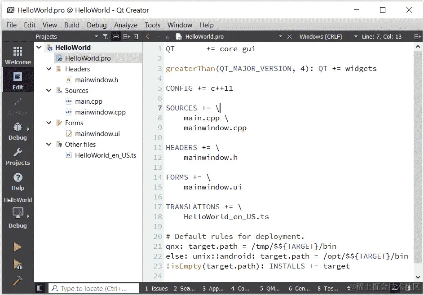Collapse the Headers folder
424x295 pixels.
tap(49, 69)
